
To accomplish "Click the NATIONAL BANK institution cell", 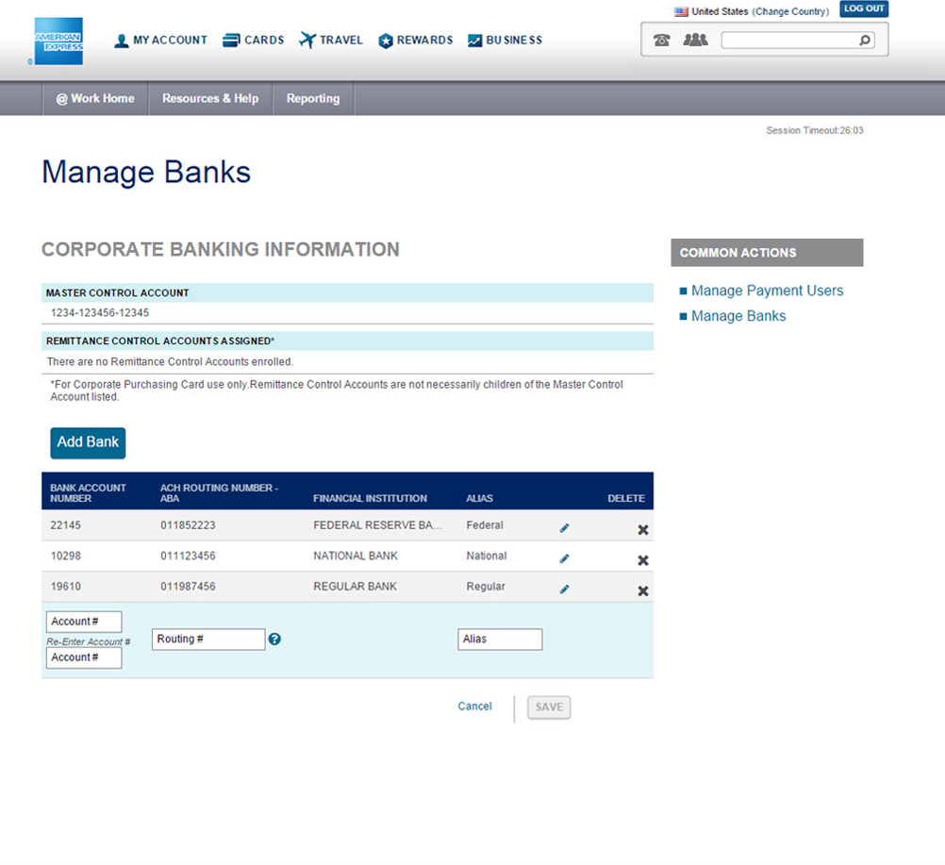I will [356, 556].
